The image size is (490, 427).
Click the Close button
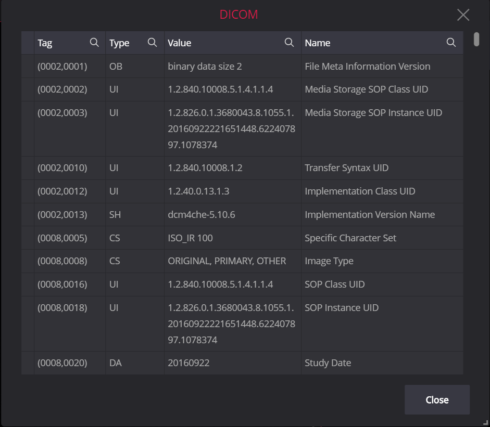pos(437,399)
